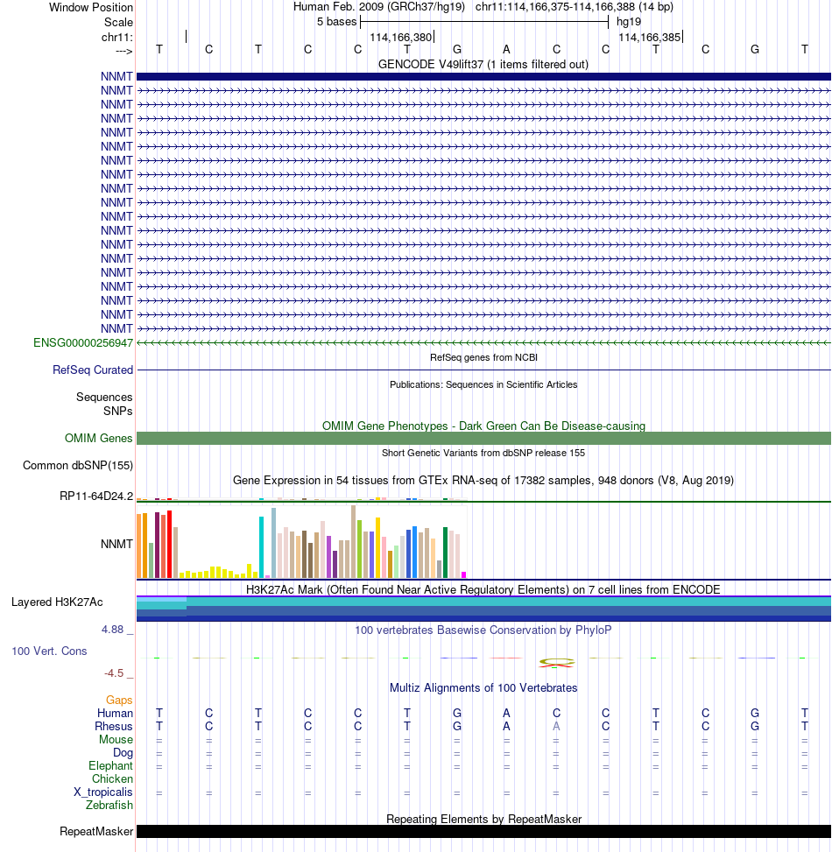Viewport: 832px width, 852px height.
Task: Click the ENSG00000256947 gene label
Action: pyautogui.click(x=83, y=343)
